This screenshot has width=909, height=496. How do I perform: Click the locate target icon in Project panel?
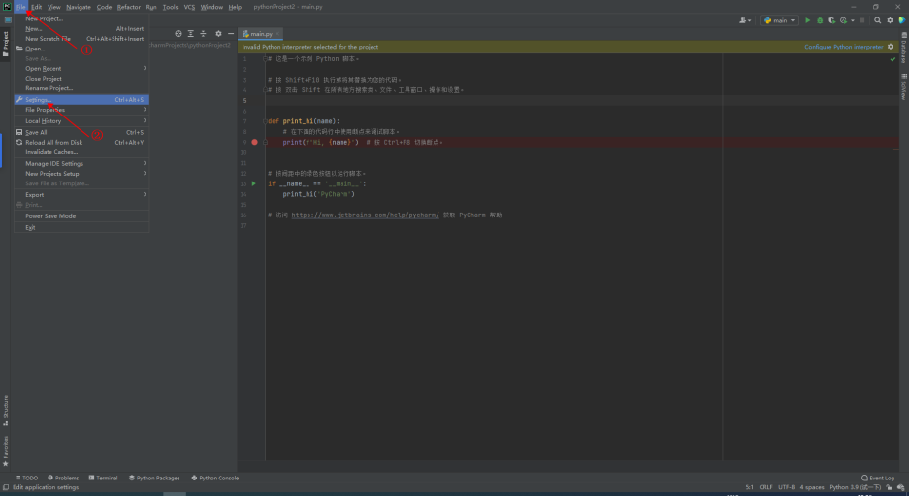tap(179, 34)
